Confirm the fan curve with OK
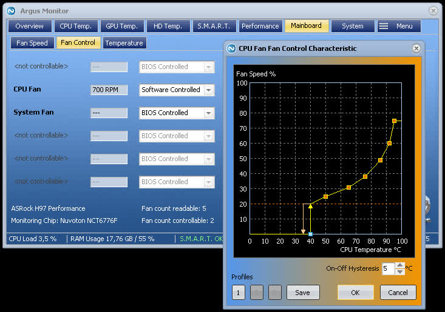 (355, 293)
